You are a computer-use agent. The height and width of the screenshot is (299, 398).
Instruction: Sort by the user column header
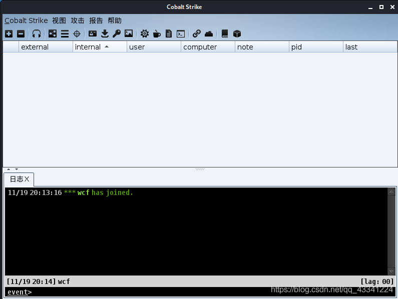pos(154,47)
